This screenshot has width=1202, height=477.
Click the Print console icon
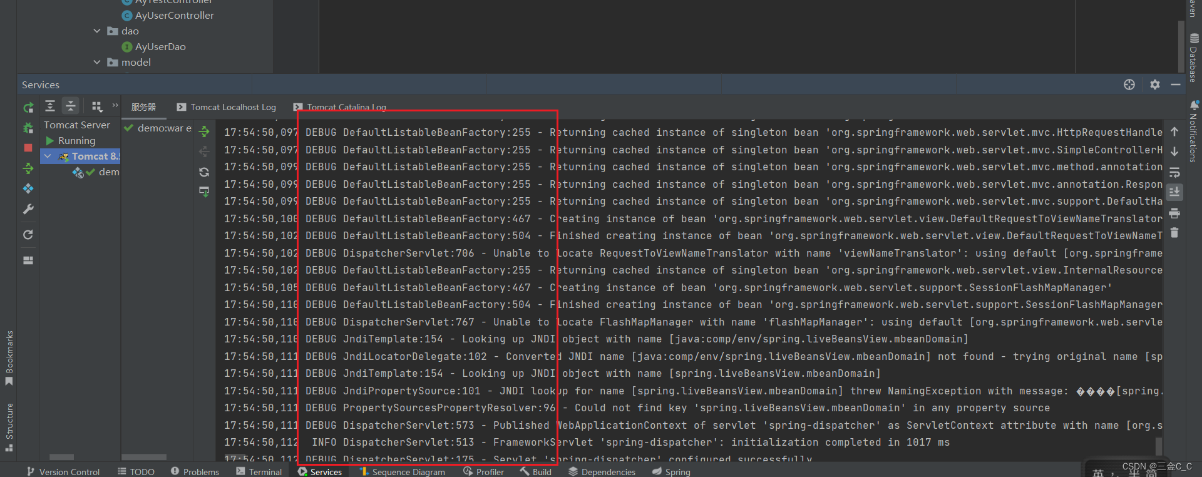(x=1174, y=213)
